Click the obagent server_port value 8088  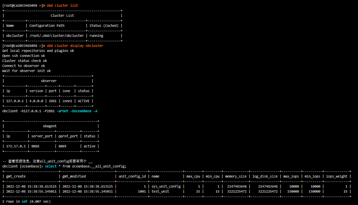pos(35,146)
